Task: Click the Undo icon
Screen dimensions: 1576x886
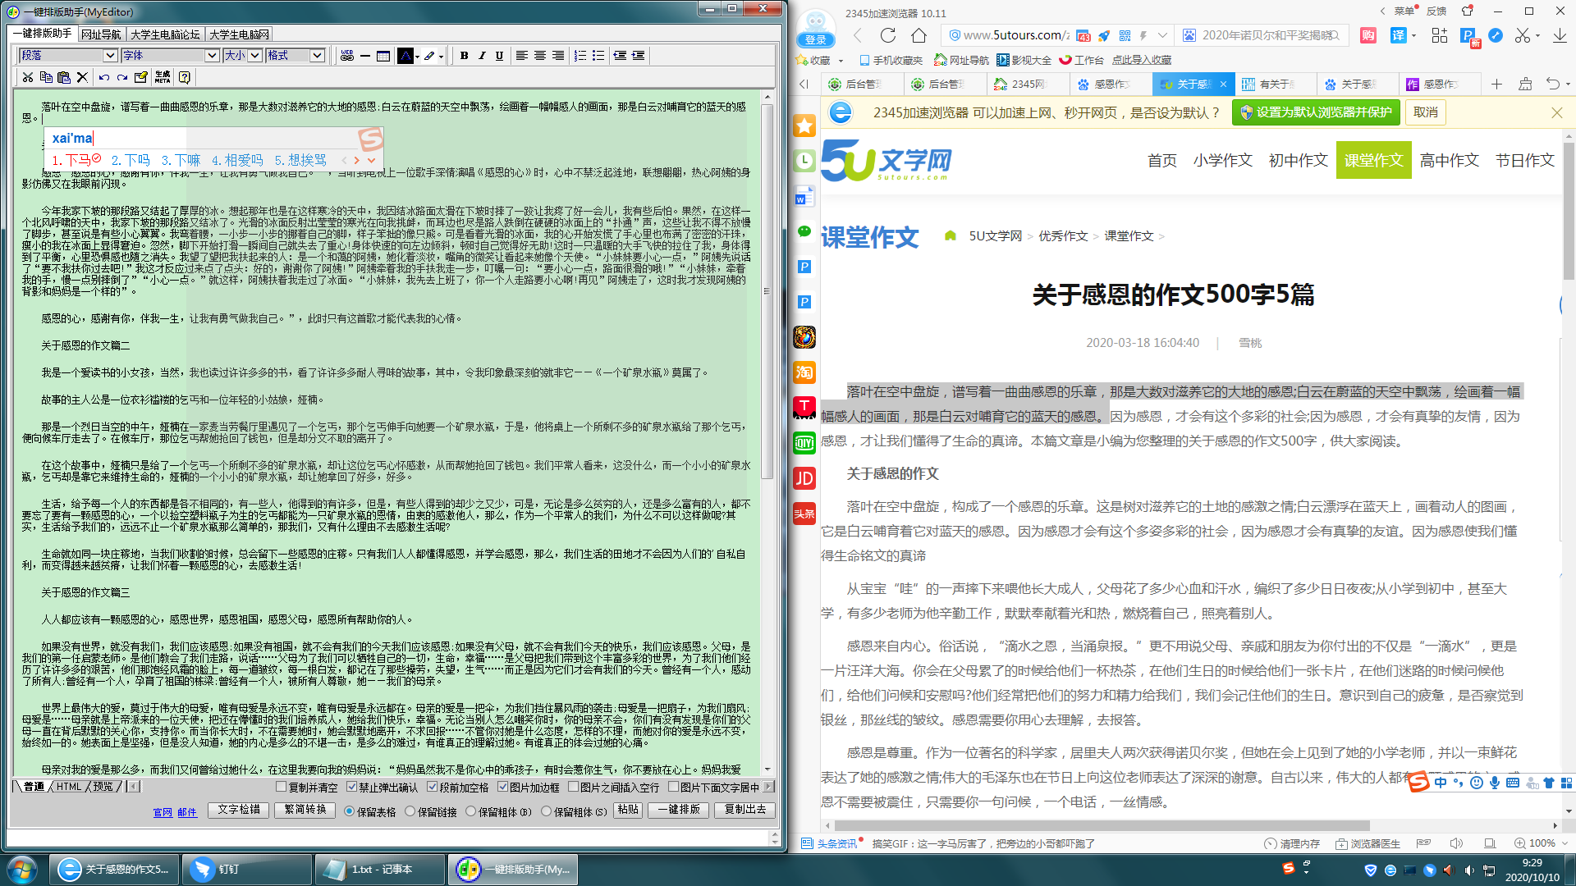Action: point(103,79)
